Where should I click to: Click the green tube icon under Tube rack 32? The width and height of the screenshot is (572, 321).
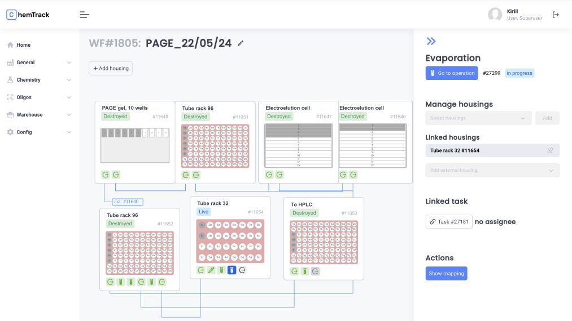click(x=221, y=270)
